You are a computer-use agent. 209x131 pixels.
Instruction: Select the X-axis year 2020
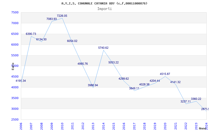(x=165, y=126)
